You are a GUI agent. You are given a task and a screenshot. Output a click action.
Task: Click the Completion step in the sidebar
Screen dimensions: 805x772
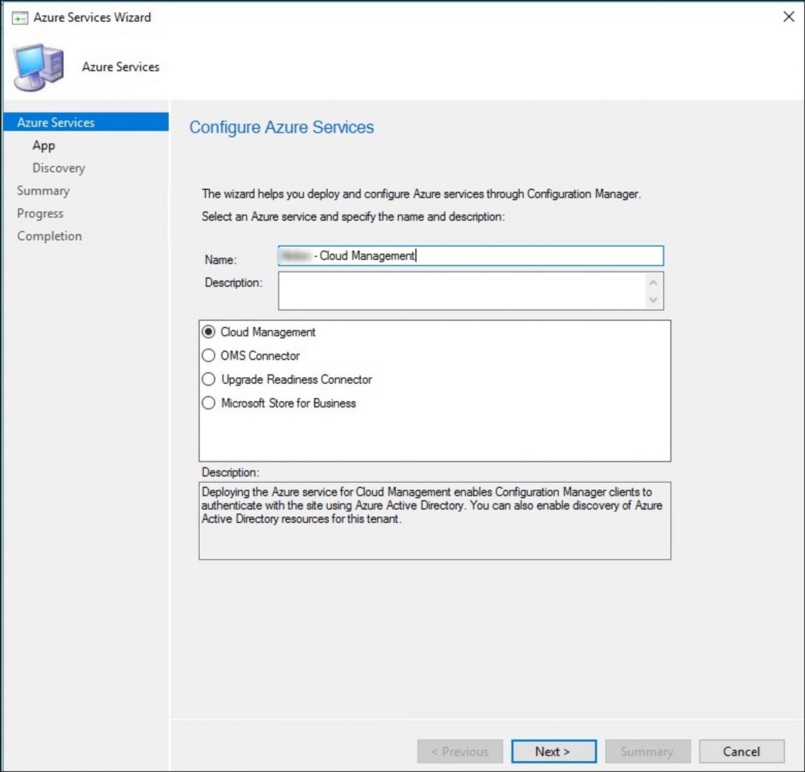[49, 236]
